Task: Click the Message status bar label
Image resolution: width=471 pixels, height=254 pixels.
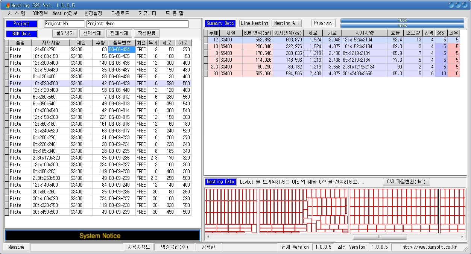Action: pyautogui.click(x=16, y=247)
